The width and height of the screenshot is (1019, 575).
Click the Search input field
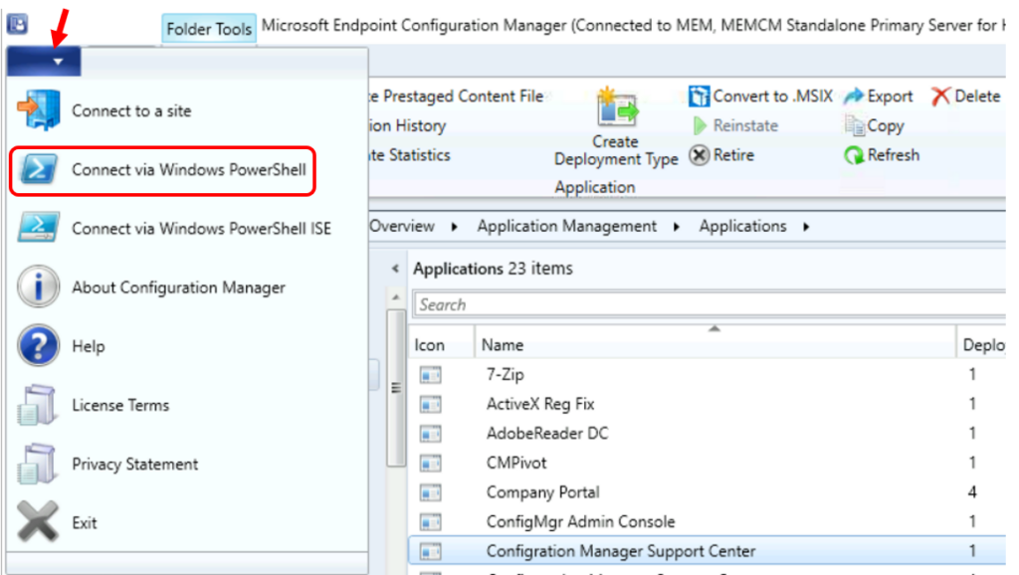[710, 304]
